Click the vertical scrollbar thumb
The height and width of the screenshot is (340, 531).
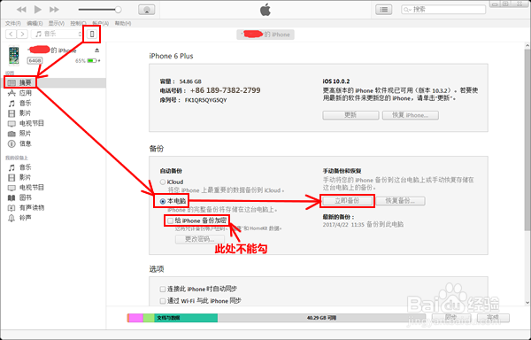tap(527, 140)
